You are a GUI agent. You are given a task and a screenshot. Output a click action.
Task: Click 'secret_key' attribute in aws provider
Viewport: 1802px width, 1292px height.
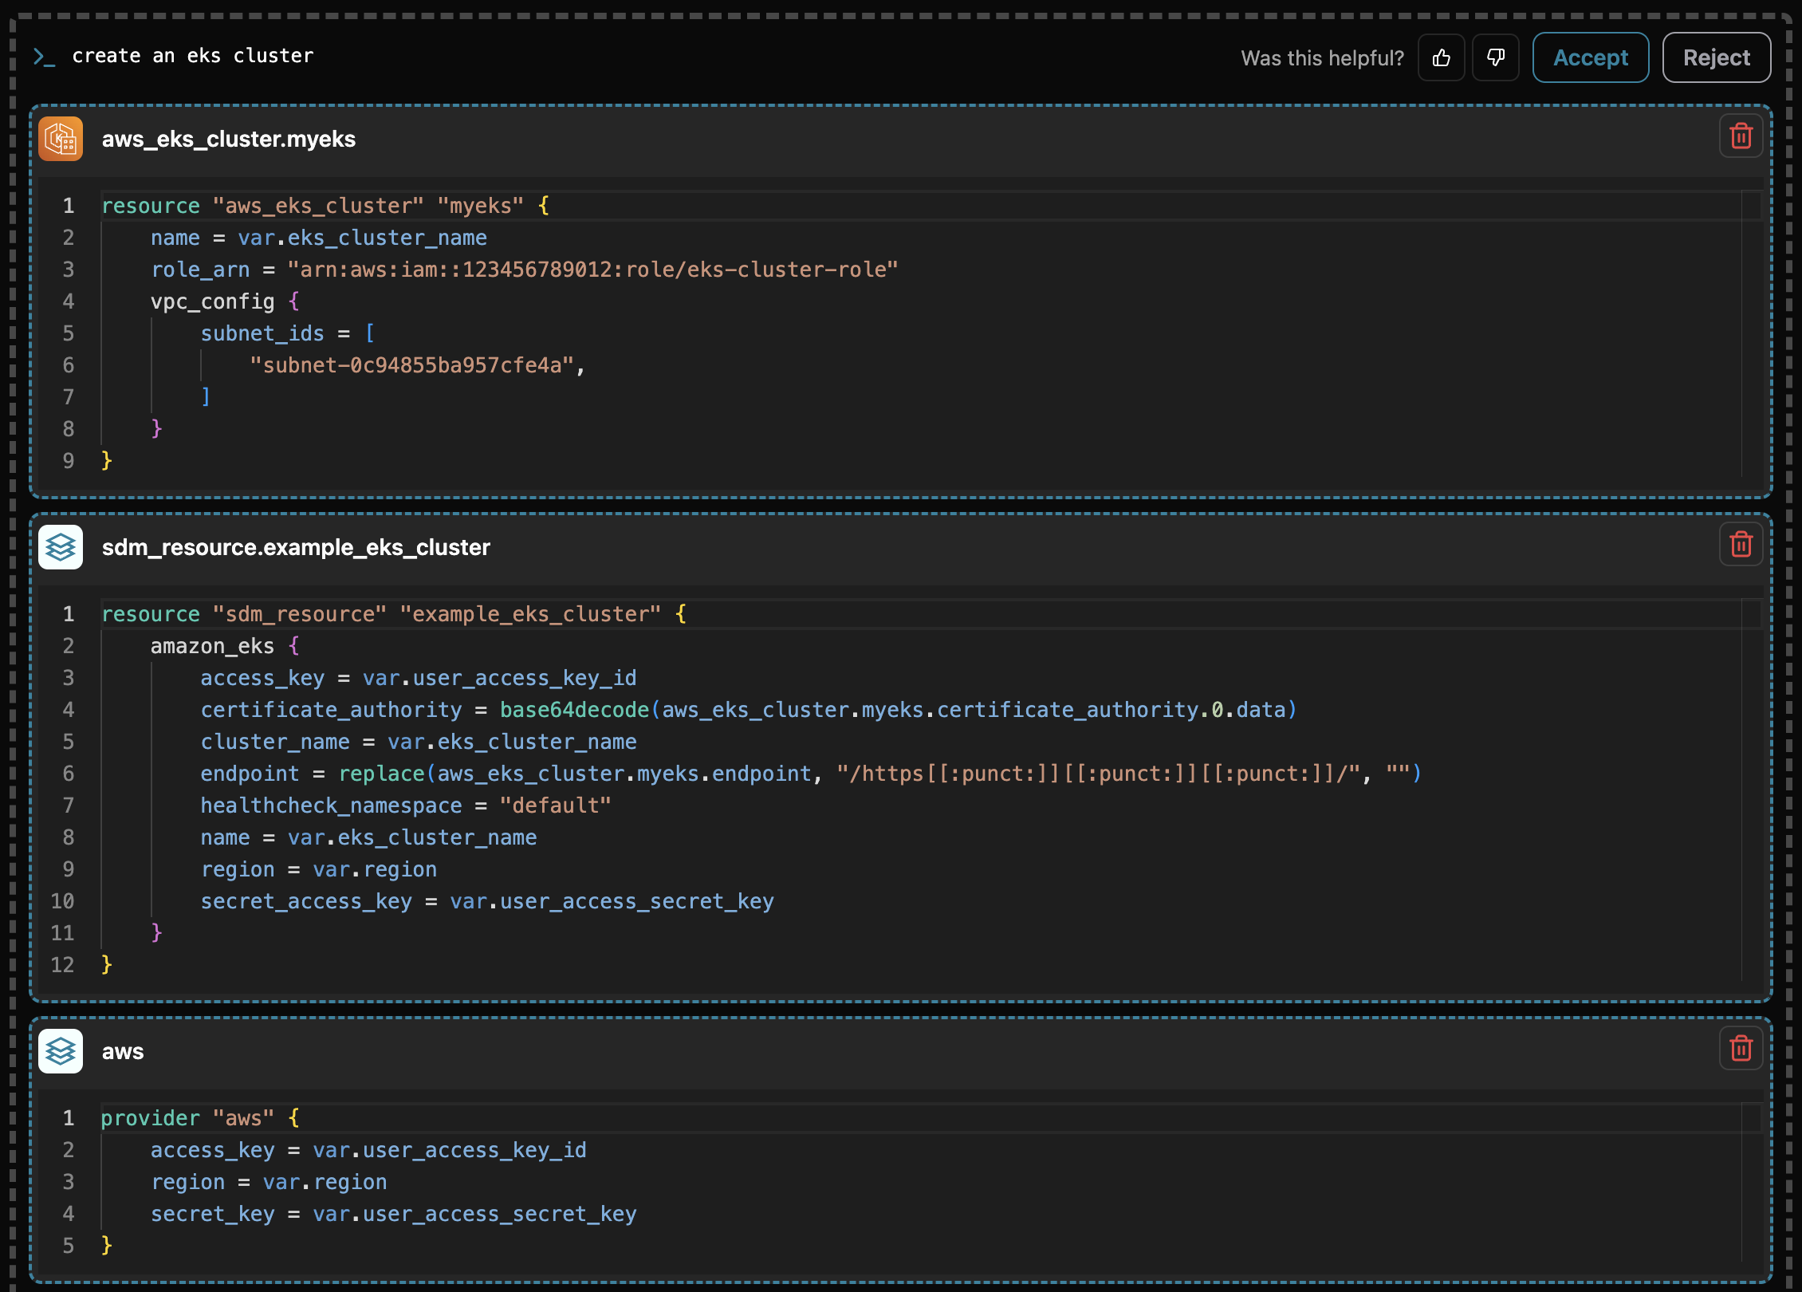[213, 1214]
